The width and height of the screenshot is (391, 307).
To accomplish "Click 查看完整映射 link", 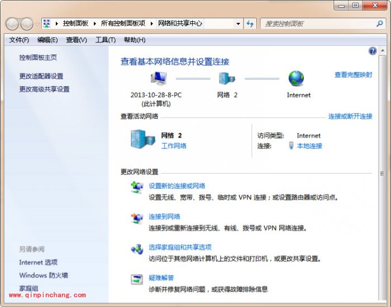I will click(x=353, y=75).
